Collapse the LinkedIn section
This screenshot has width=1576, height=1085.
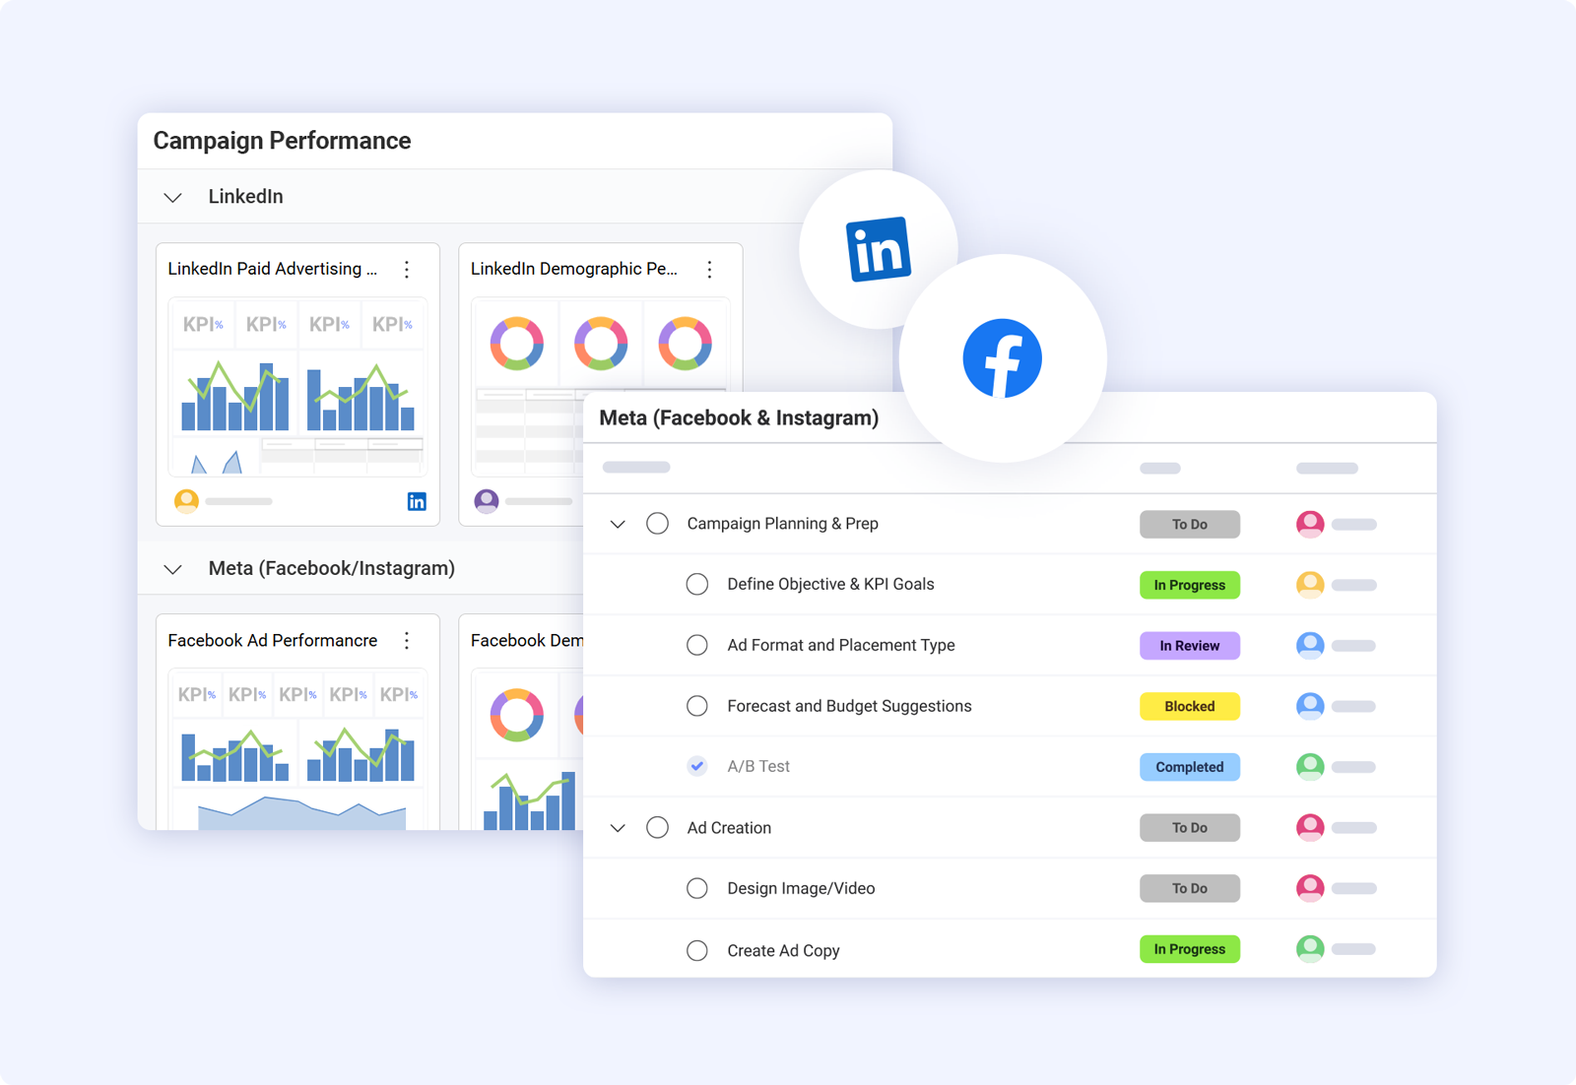pyautogui.click(x=173, y=198)
